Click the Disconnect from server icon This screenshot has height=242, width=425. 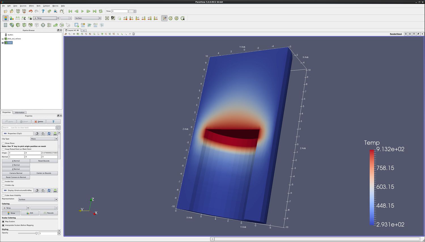pos(24,11)
